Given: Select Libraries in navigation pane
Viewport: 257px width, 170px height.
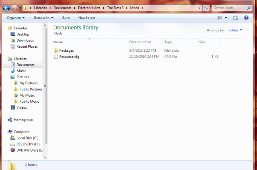Looking at the screenshot, I should click(x=20, y=59).
